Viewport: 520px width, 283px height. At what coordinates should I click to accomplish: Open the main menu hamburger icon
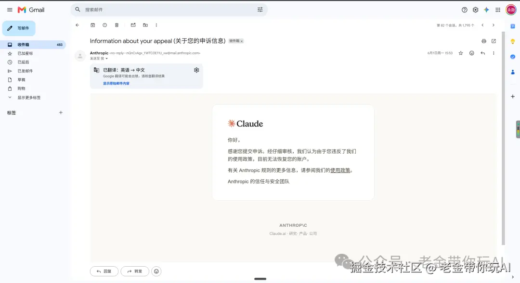(x=10, y=10)
